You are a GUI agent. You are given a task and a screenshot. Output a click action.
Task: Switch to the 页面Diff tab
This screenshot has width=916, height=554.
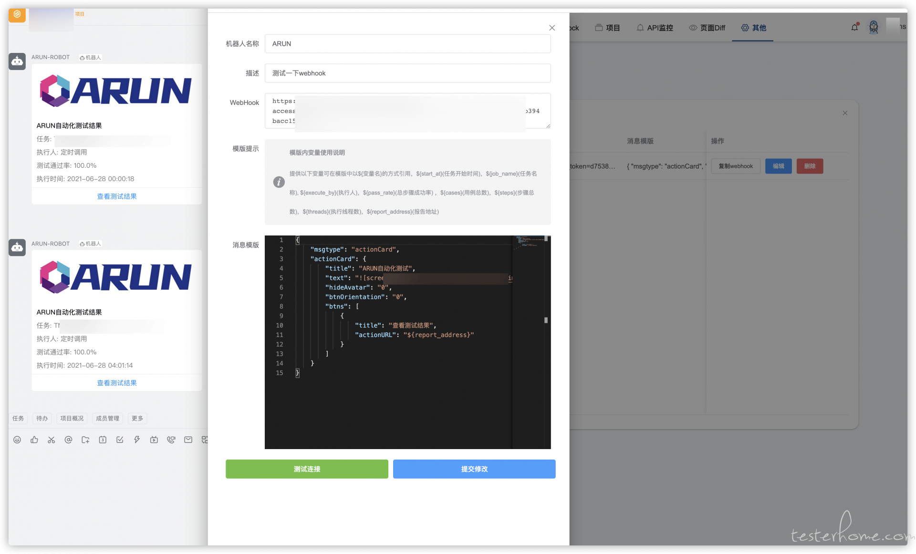pyautogui.click(x=707, y=28)
